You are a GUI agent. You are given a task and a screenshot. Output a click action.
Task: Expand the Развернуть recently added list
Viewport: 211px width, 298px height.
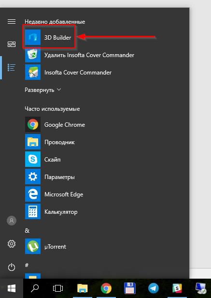[43, 90]
